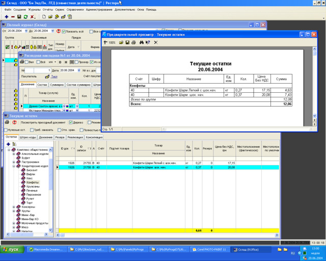Click the new blank document icon
Image resolution: width=326 pixels, height=261 pixels.
44,17
